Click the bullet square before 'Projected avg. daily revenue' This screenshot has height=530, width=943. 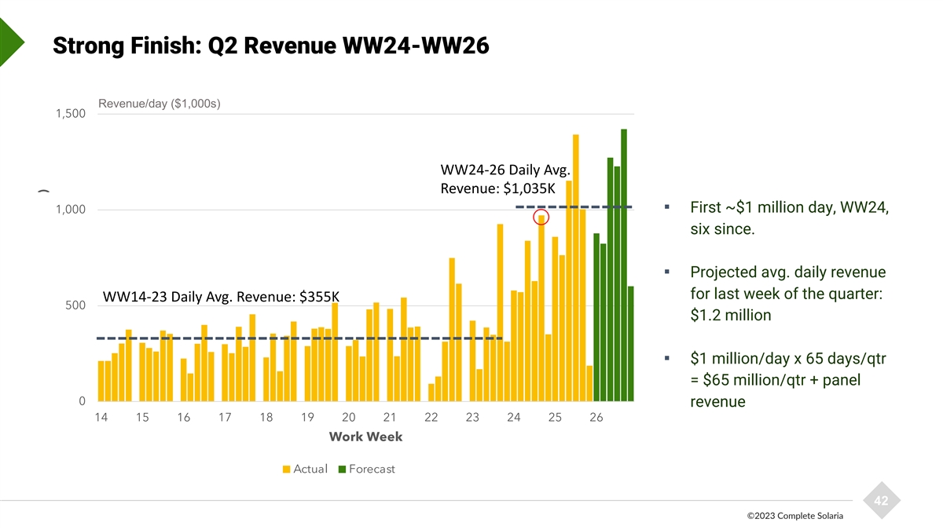[x=666, y=272]
